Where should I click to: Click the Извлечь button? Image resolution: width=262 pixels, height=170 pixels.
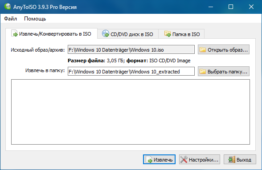(159, 159)
